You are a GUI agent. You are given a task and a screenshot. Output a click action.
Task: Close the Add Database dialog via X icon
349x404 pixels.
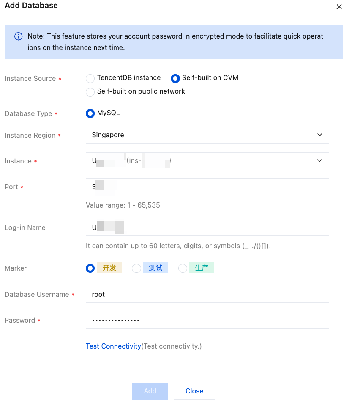(x=339, y=7)
